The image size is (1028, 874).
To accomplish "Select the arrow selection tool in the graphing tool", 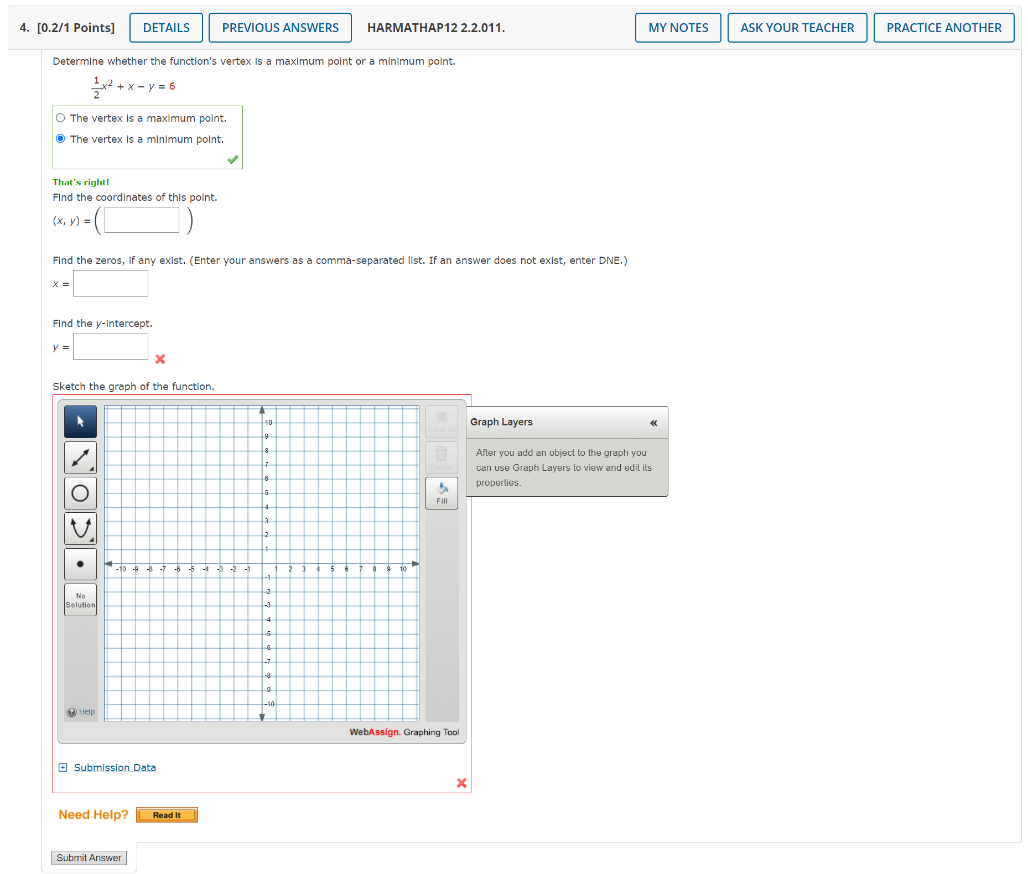I will click(x=80, y=422).
